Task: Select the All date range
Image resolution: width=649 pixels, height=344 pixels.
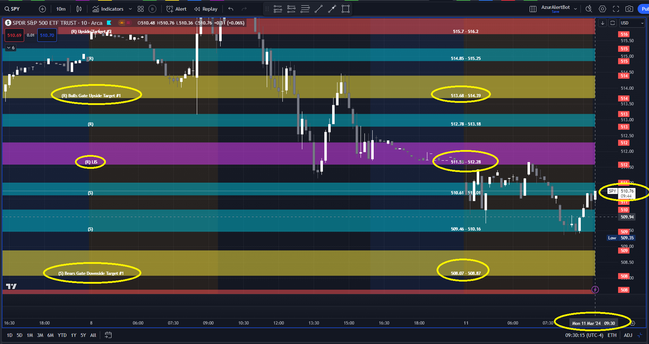Action: pyautogui.click(x=93, y=335)
